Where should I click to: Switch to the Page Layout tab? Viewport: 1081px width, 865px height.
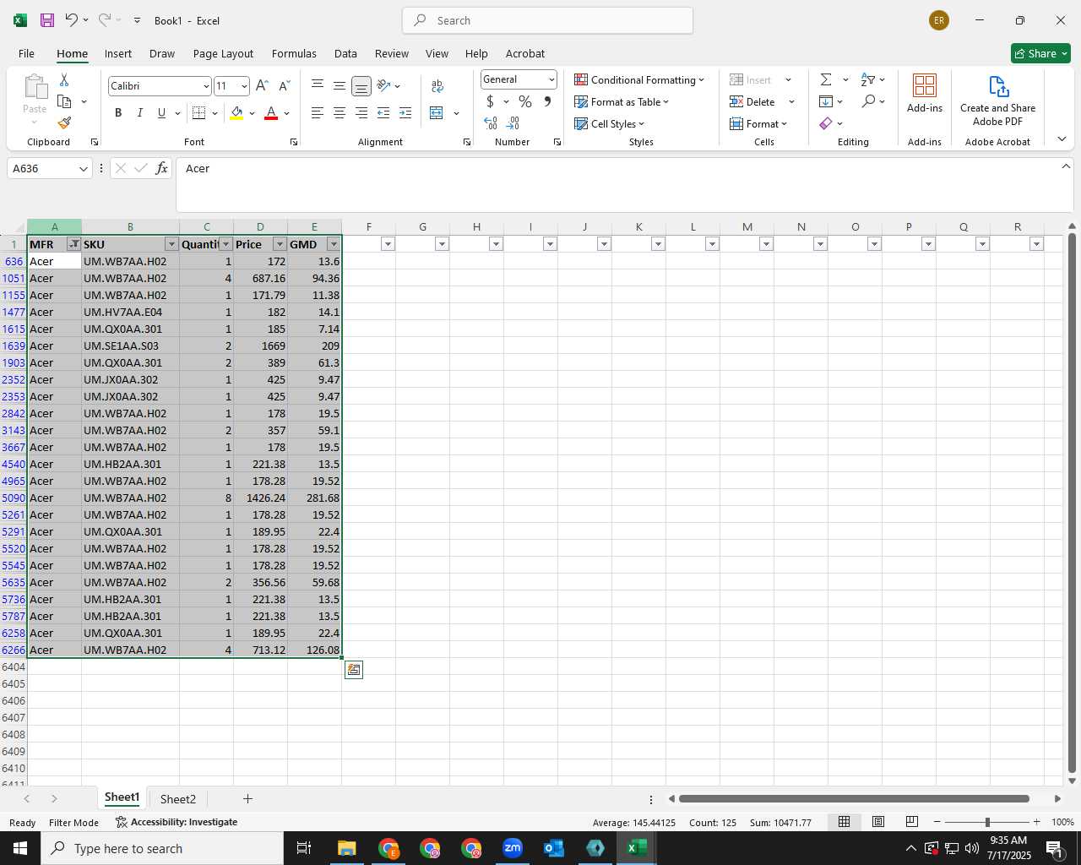[x=223, y=53]
